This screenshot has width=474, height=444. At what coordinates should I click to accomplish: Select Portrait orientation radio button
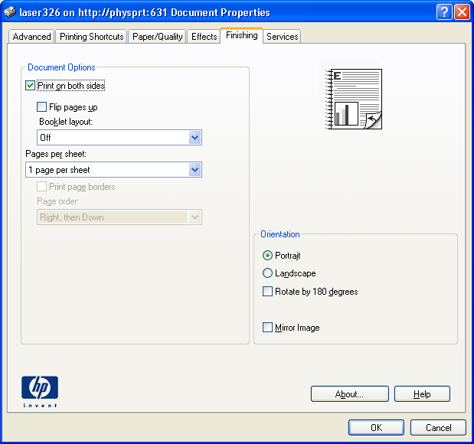click(267, 256)
